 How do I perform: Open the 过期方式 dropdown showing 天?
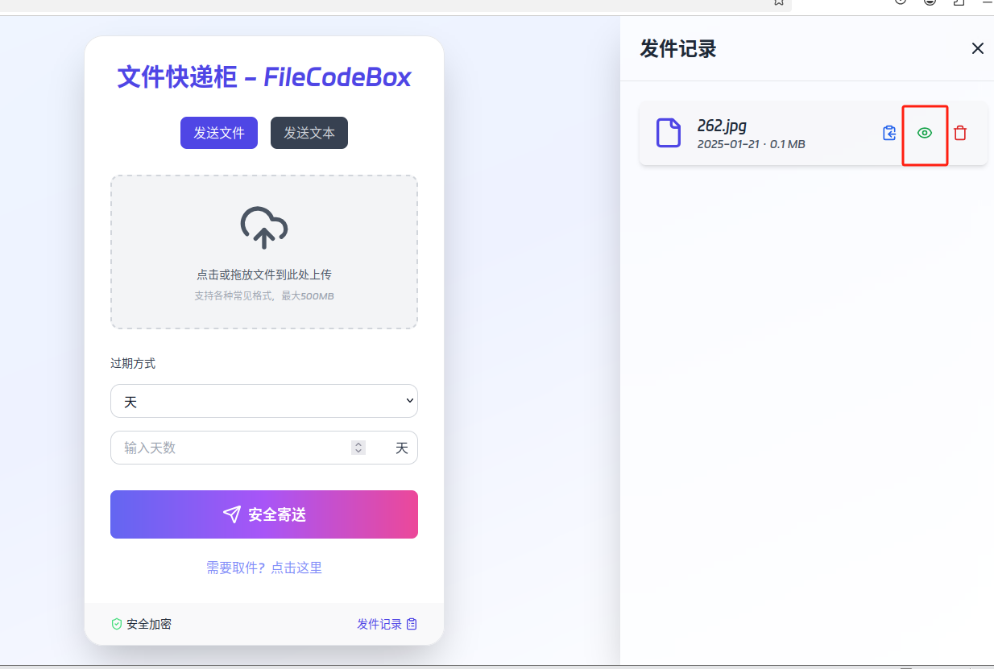click(x=264, y=401)
